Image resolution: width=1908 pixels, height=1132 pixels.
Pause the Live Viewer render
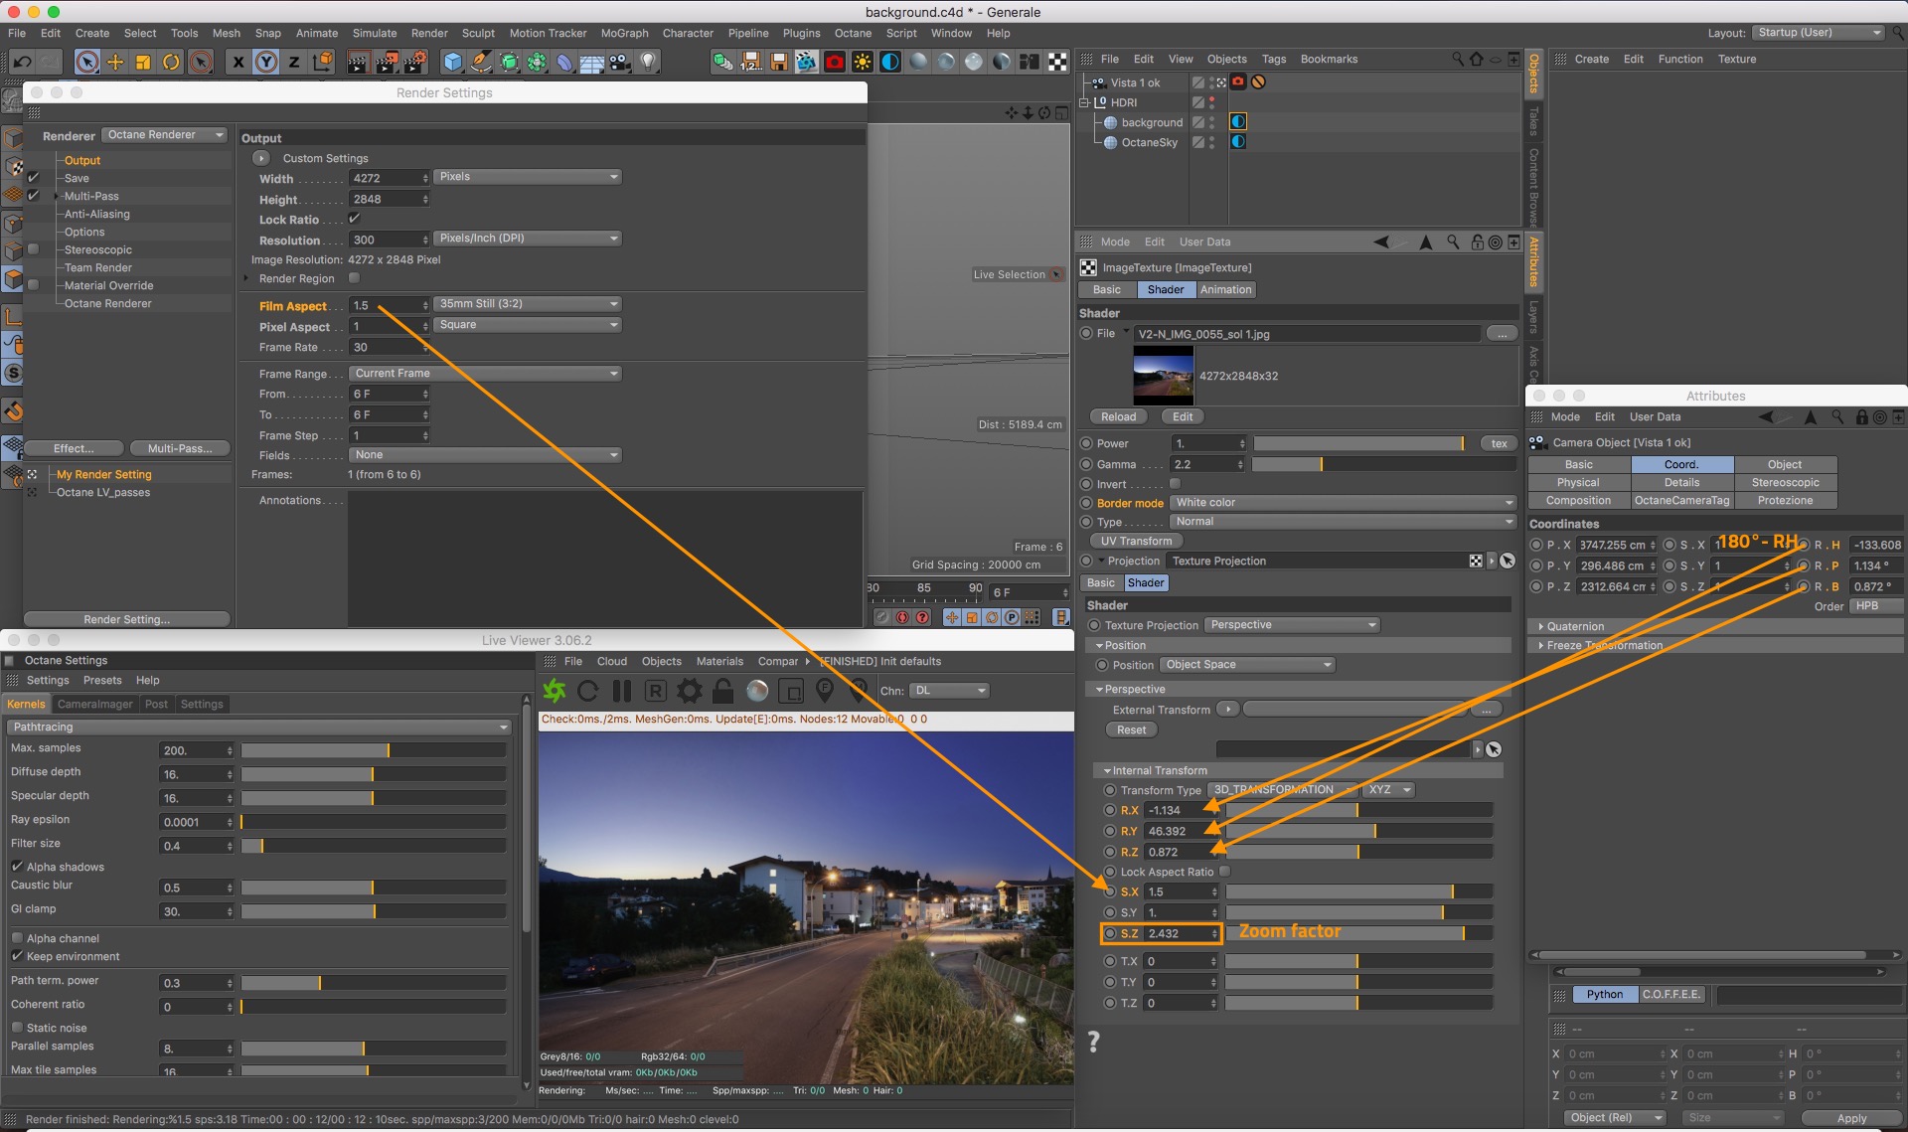[622, 691]
